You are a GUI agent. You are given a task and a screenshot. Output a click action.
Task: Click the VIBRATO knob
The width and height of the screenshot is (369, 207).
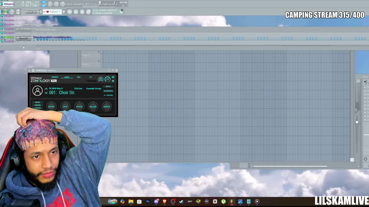(107, 107)
